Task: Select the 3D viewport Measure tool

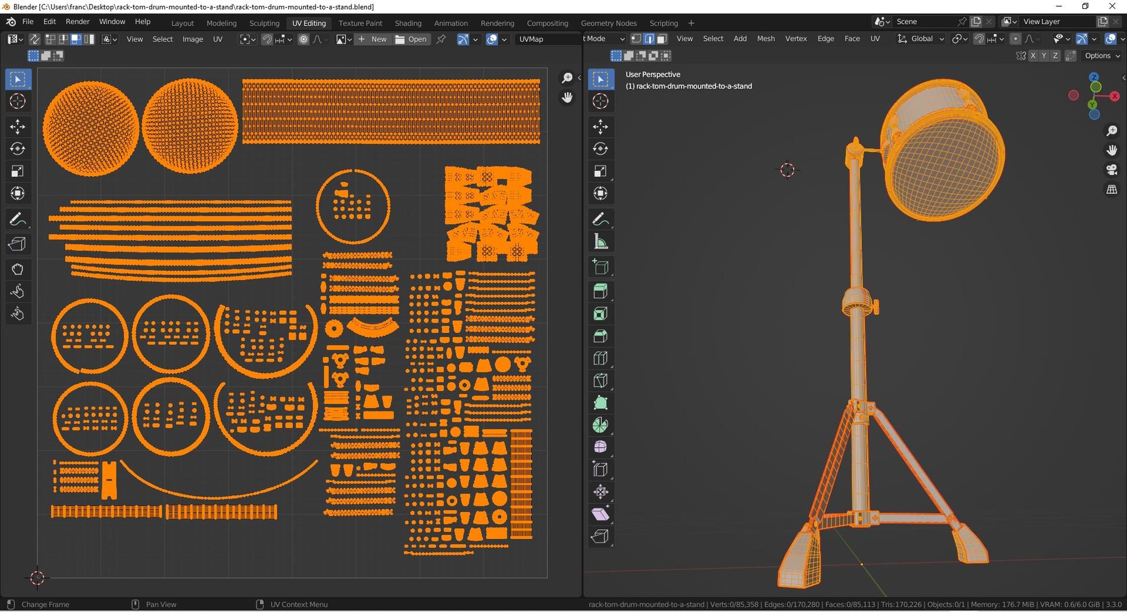Action: pos(600,241)
